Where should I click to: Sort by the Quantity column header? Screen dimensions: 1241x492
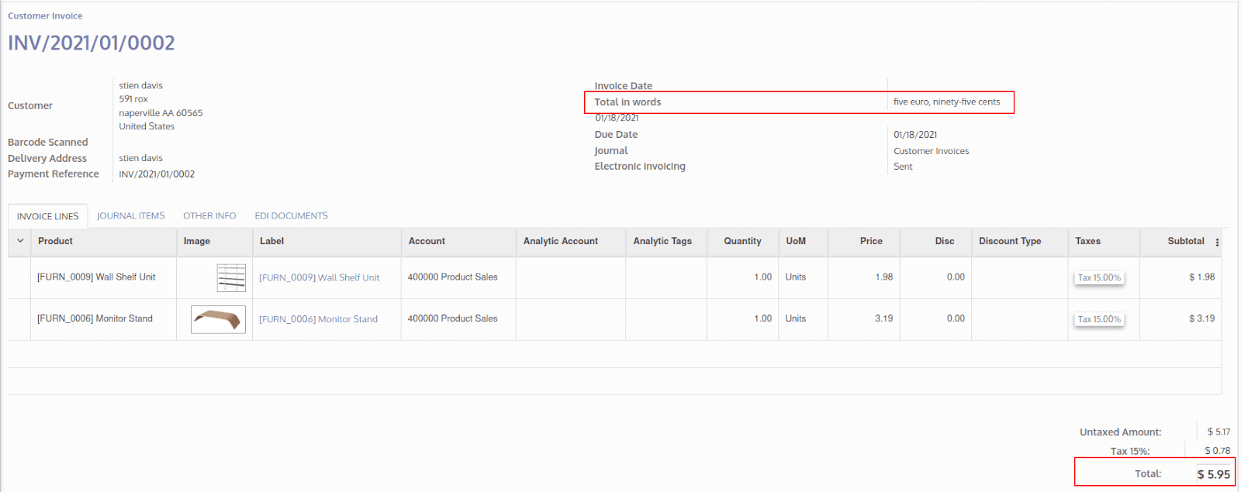coord(742,241)
